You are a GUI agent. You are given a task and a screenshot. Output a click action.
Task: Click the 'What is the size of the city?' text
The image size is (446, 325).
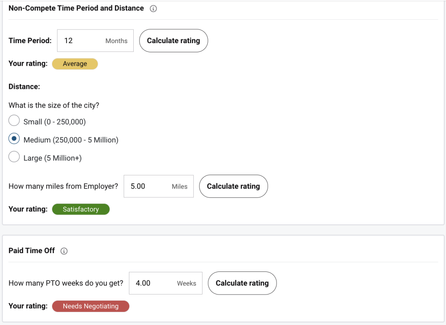pyautogui.click(x=54, y=105)
